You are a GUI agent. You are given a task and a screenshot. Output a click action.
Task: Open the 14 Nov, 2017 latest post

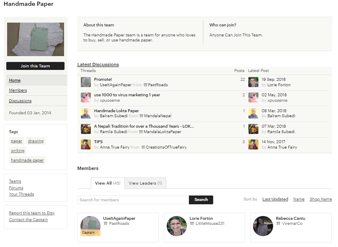click(273, 142)
